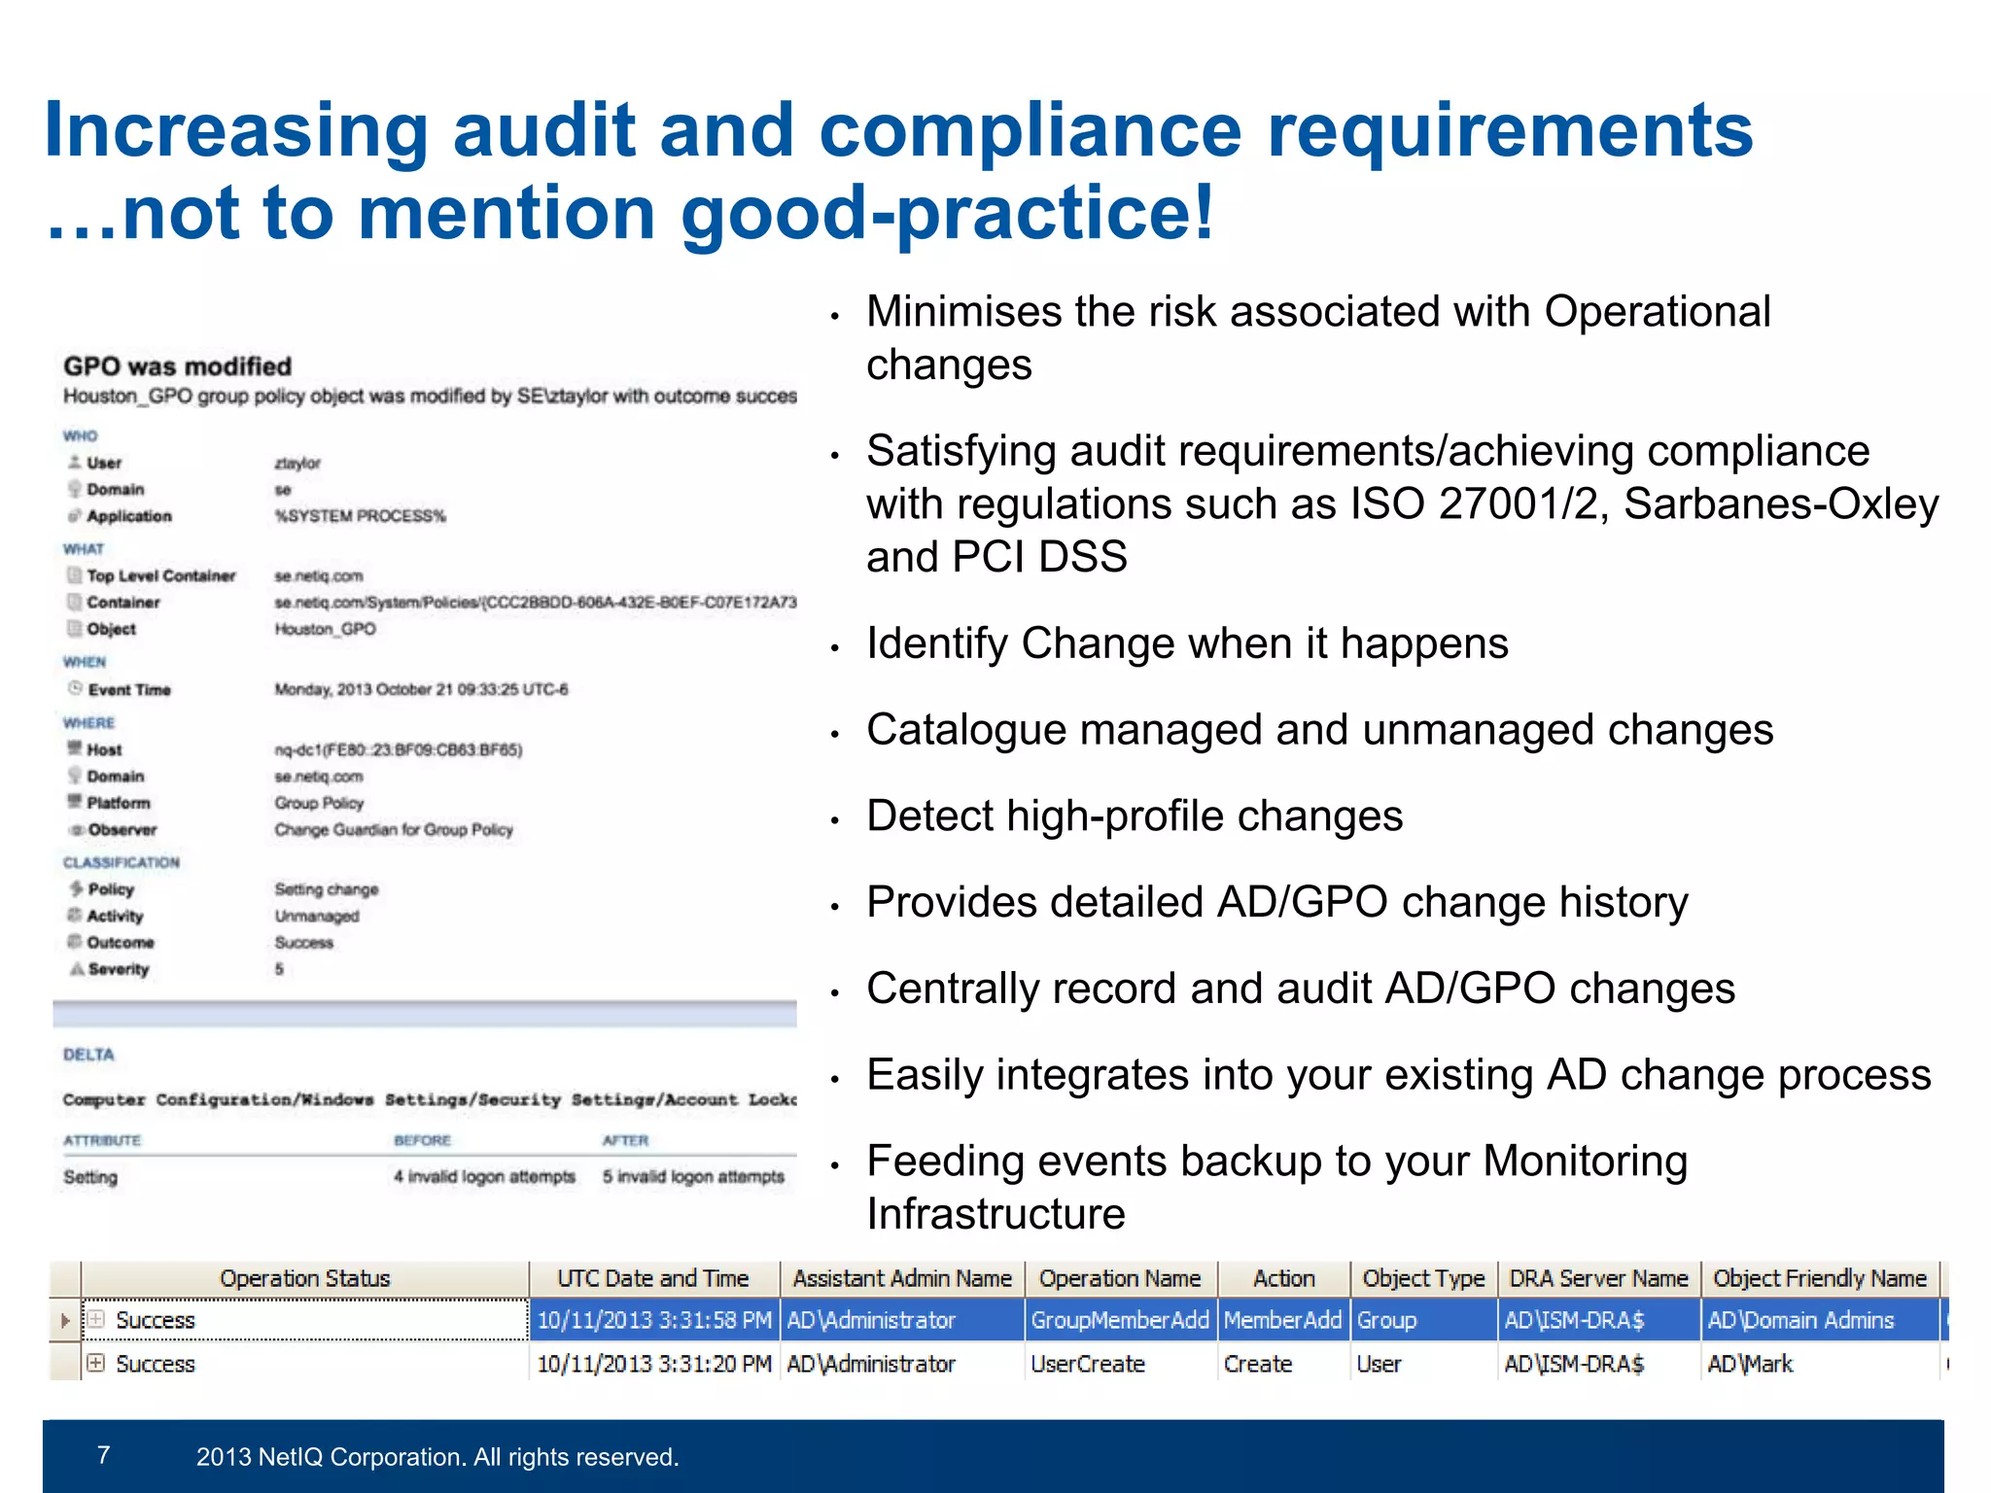Click the Platform icon under WHERE
The height and width of the screenshot is (1493, 1991).
74,801
